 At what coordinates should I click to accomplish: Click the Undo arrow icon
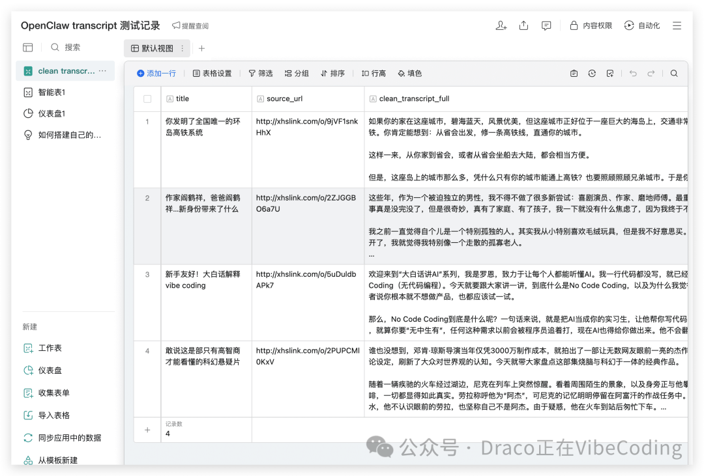click(633, 73)
